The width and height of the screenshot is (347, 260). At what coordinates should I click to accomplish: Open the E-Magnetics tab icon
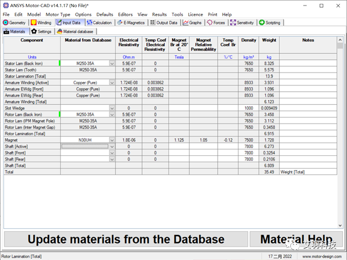click(x=120, y=23)
